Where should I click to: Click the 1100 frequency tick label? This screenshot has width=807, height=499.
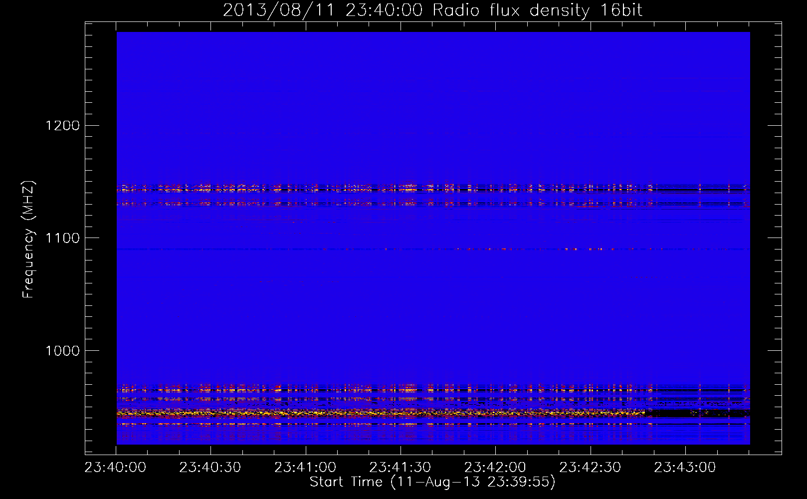pyautogui.click(x=62, y=238)
